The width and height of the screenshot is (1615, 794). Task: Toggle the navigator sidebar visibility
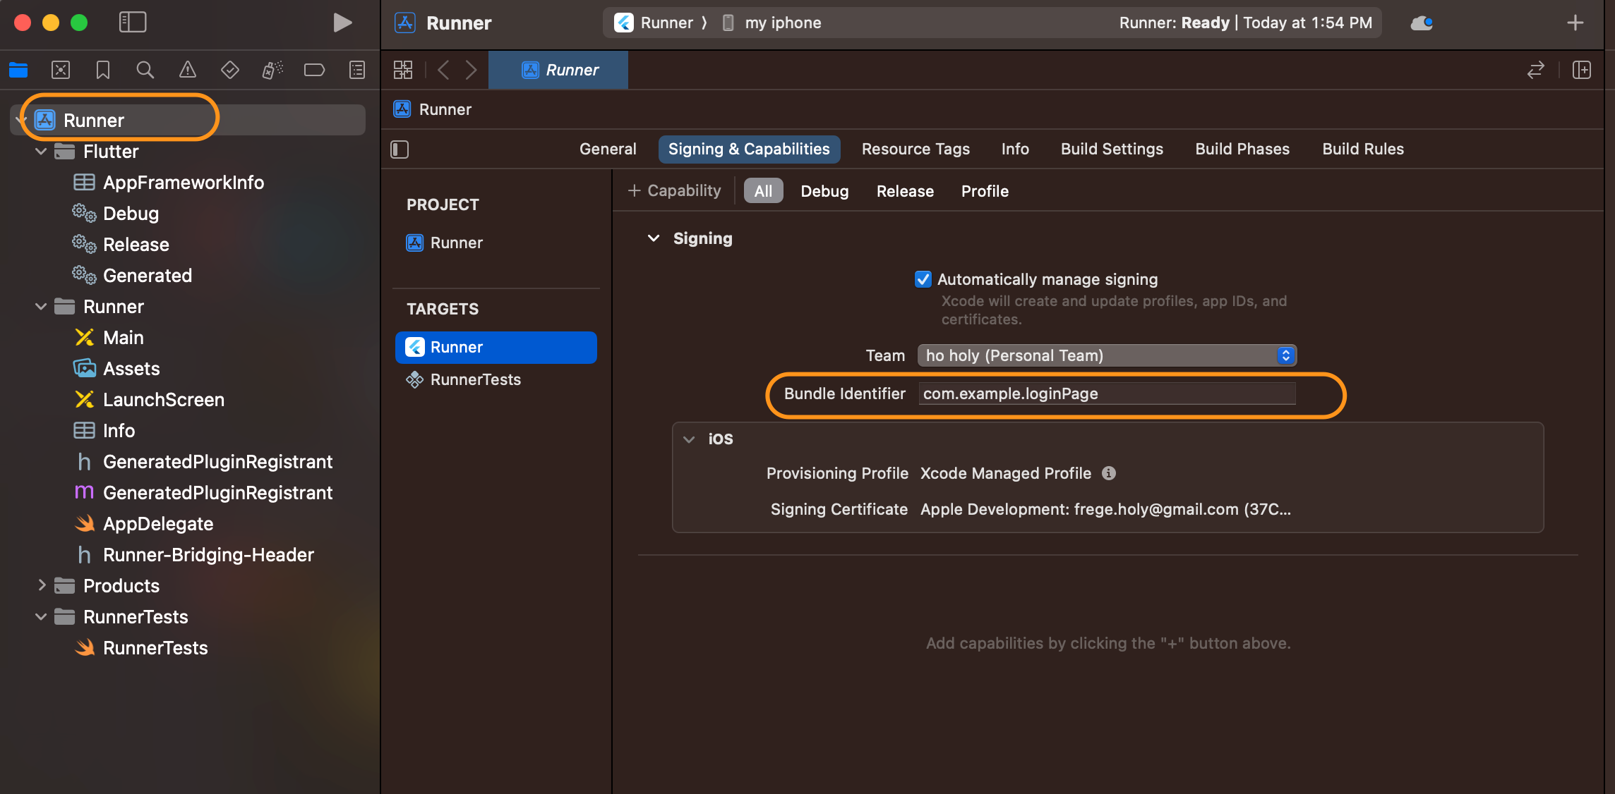(133, 23)
